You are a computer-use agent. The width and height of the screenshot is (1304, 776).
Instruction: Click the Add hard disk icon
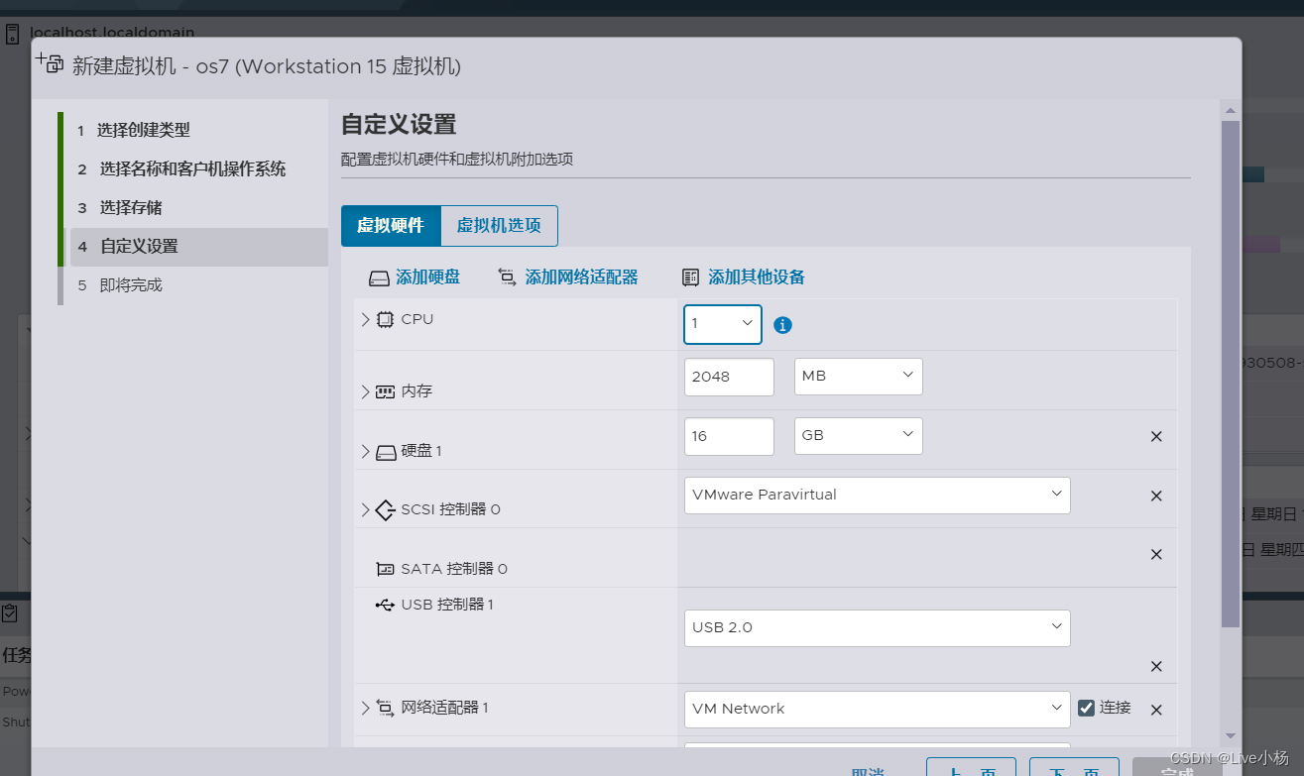tap(379, 277)
